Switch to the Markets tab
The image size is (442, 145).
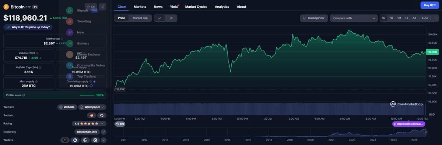point(140,7)
